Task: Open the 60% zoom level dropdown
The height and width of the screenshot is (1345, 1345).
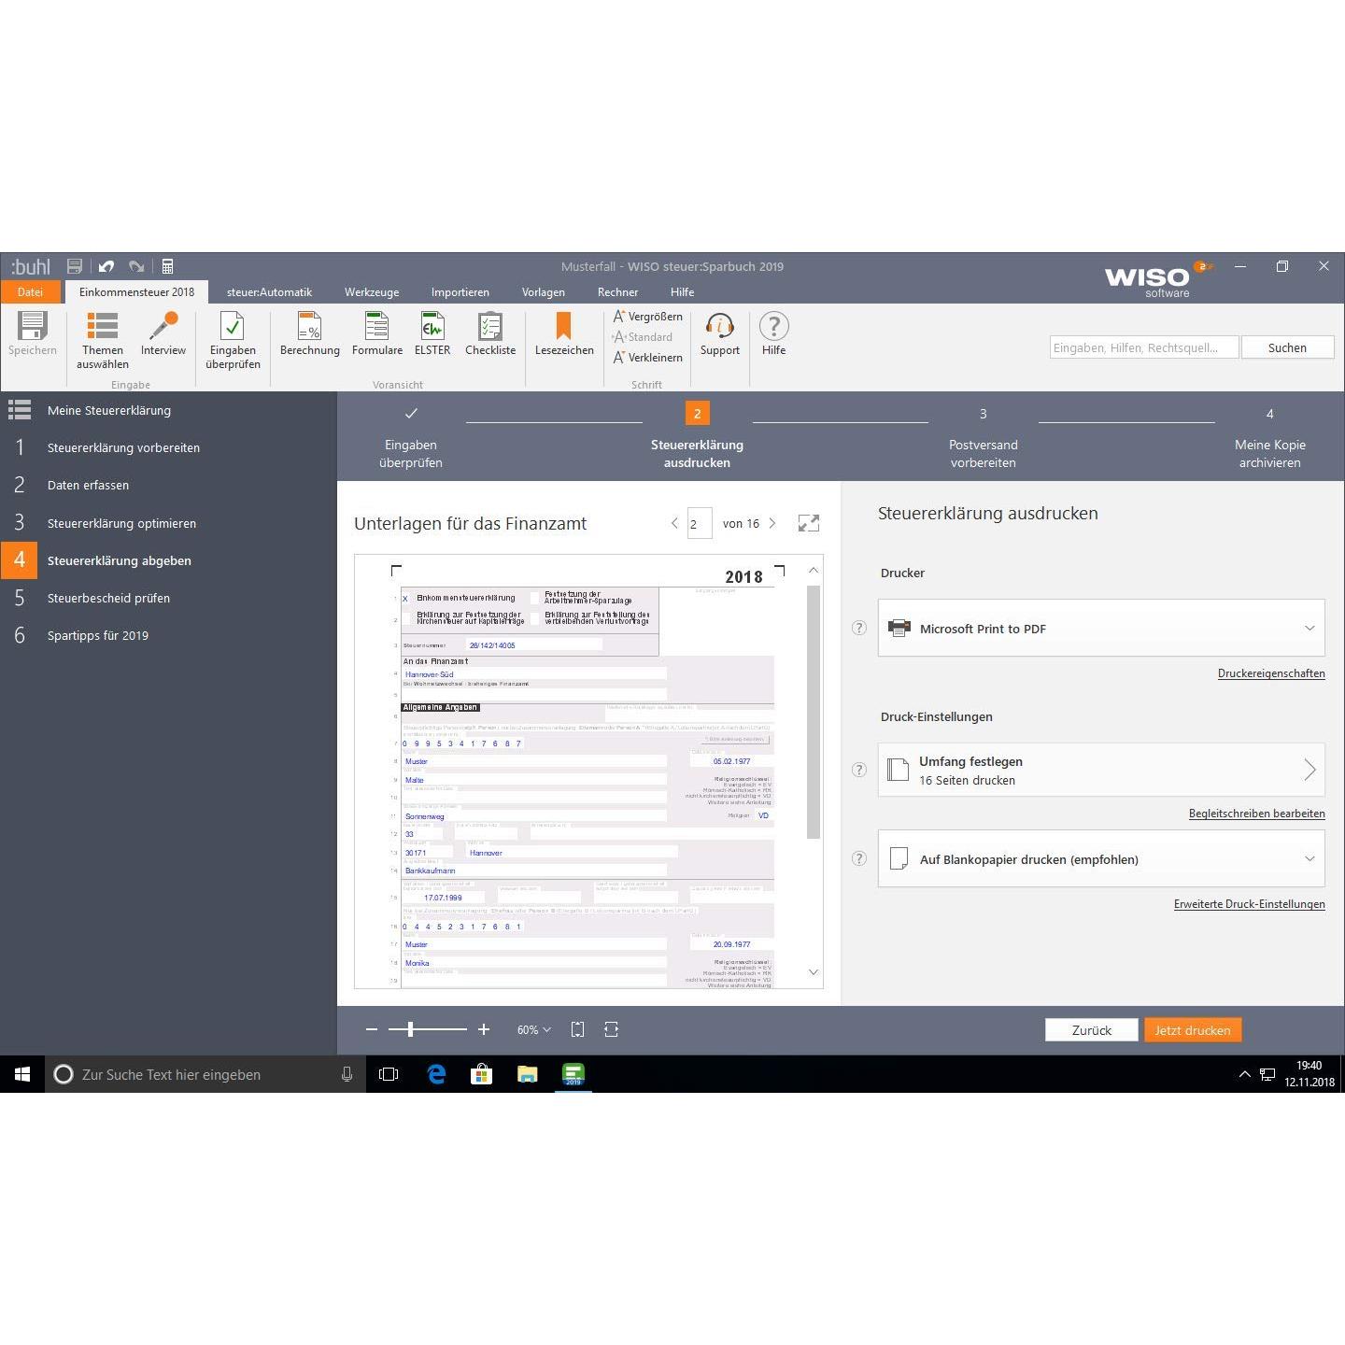Action: pos(533,1029)
